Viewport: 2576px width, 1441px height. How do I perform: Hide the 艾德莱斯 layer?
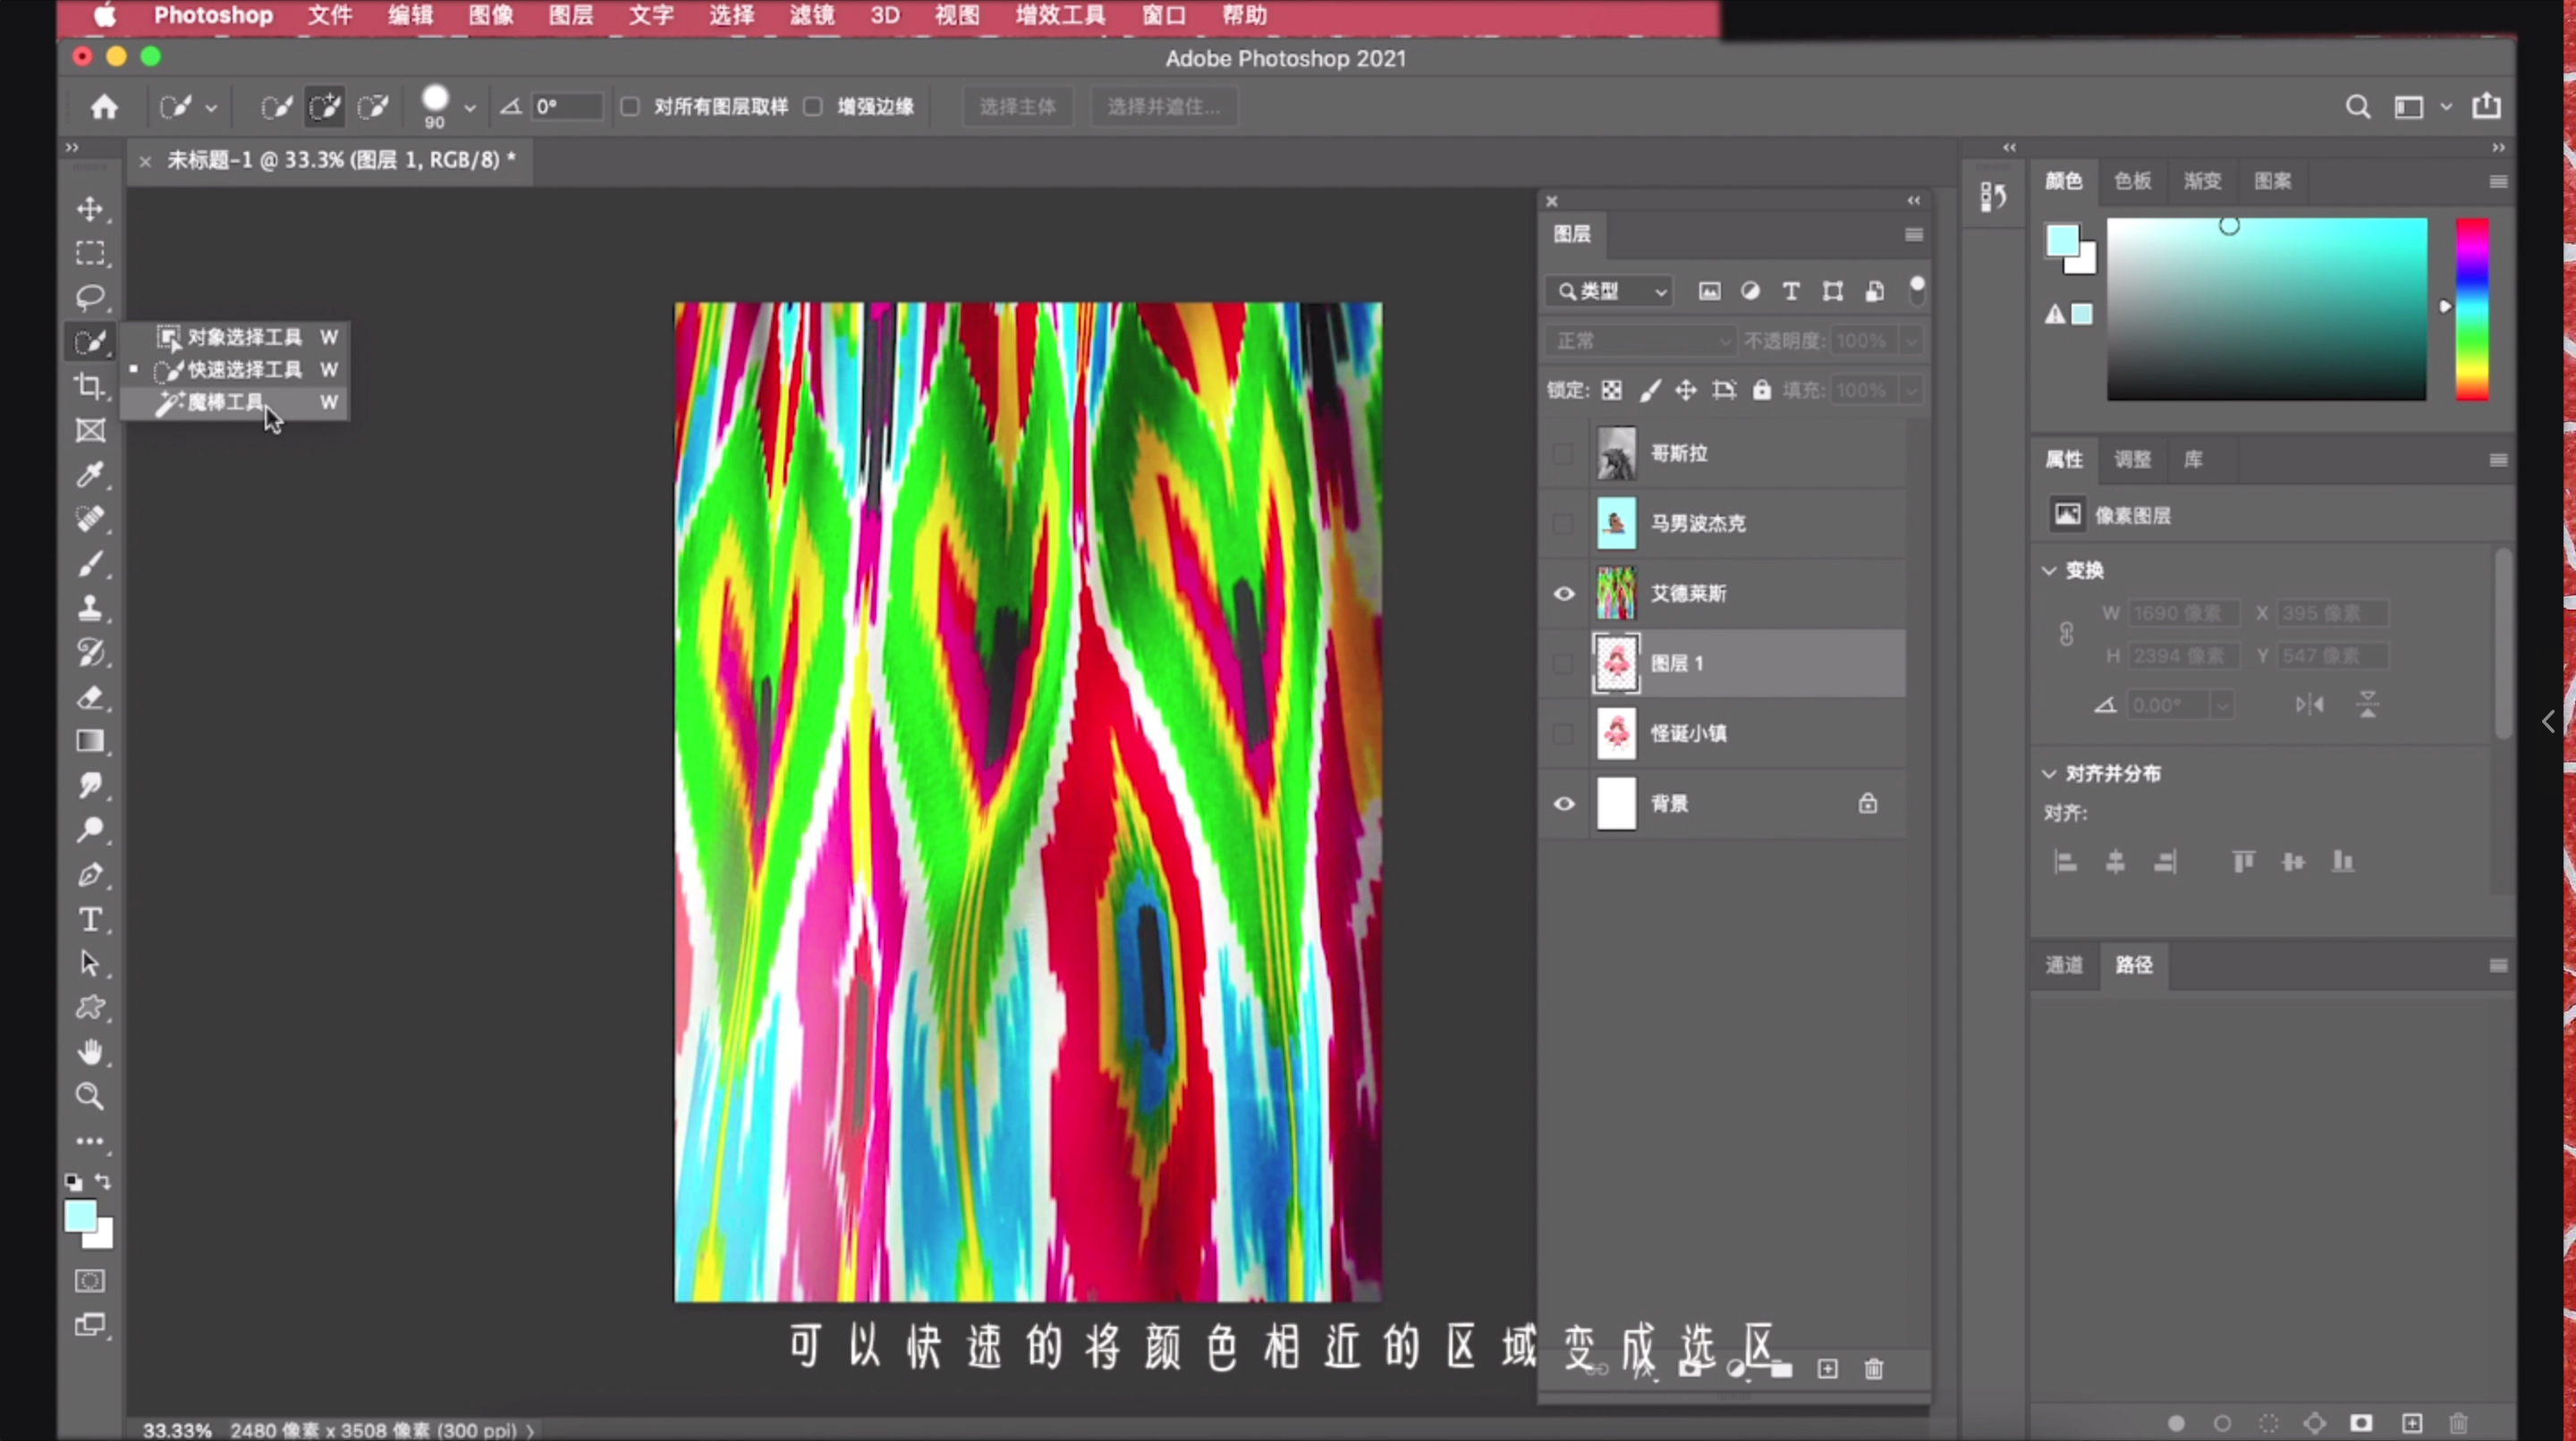pos(1564,594)
